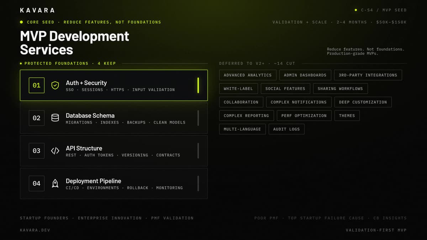Click "STARTUP FOUNDERS · ENTERPRISE INNOVATION" footer text
The height and width of the screenshot is (240, 427).
[x=81, y=218]
